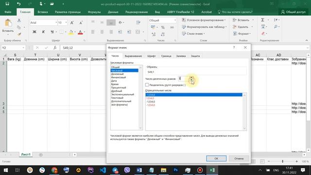Open the Name Box dropdown arrow
Viewport: 311px width, 175px height.
pyautogui.click(x=23, y=48)
